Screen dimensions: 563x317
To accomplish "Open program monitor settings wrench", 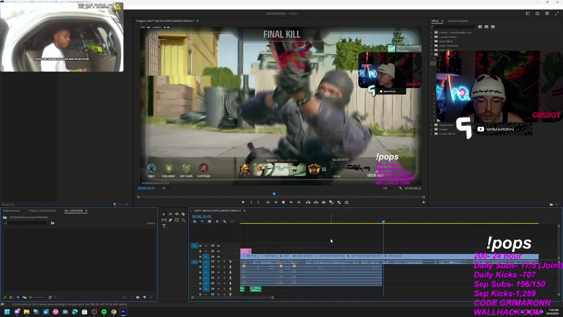I will point(400,188).
